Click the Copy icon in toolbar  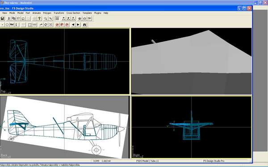(14, 18)
